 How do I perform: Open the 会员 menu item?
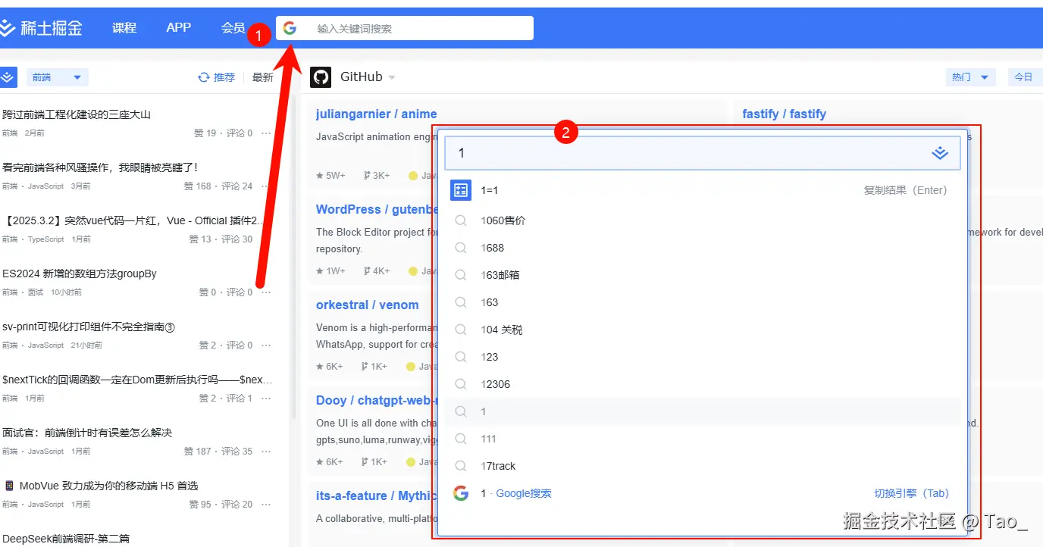point(233,27)
